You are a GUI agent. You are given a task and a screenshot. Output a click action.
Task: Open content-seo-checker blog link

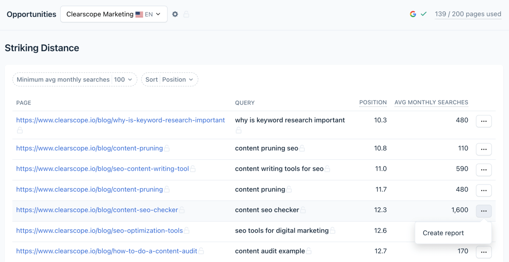97,210
